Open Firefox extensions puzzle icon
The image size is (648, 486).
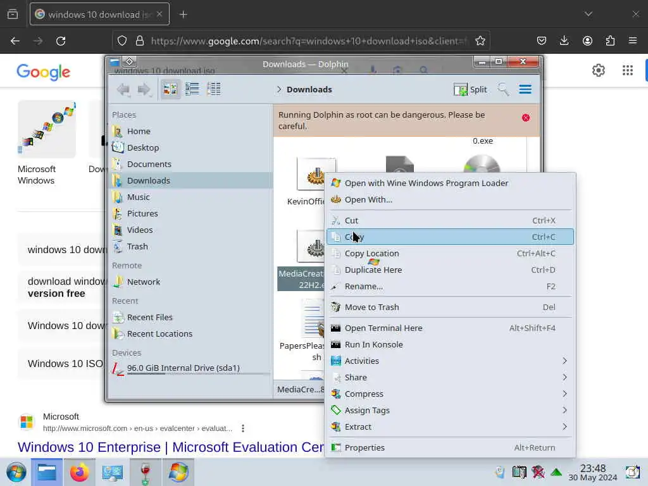point(610,40)
